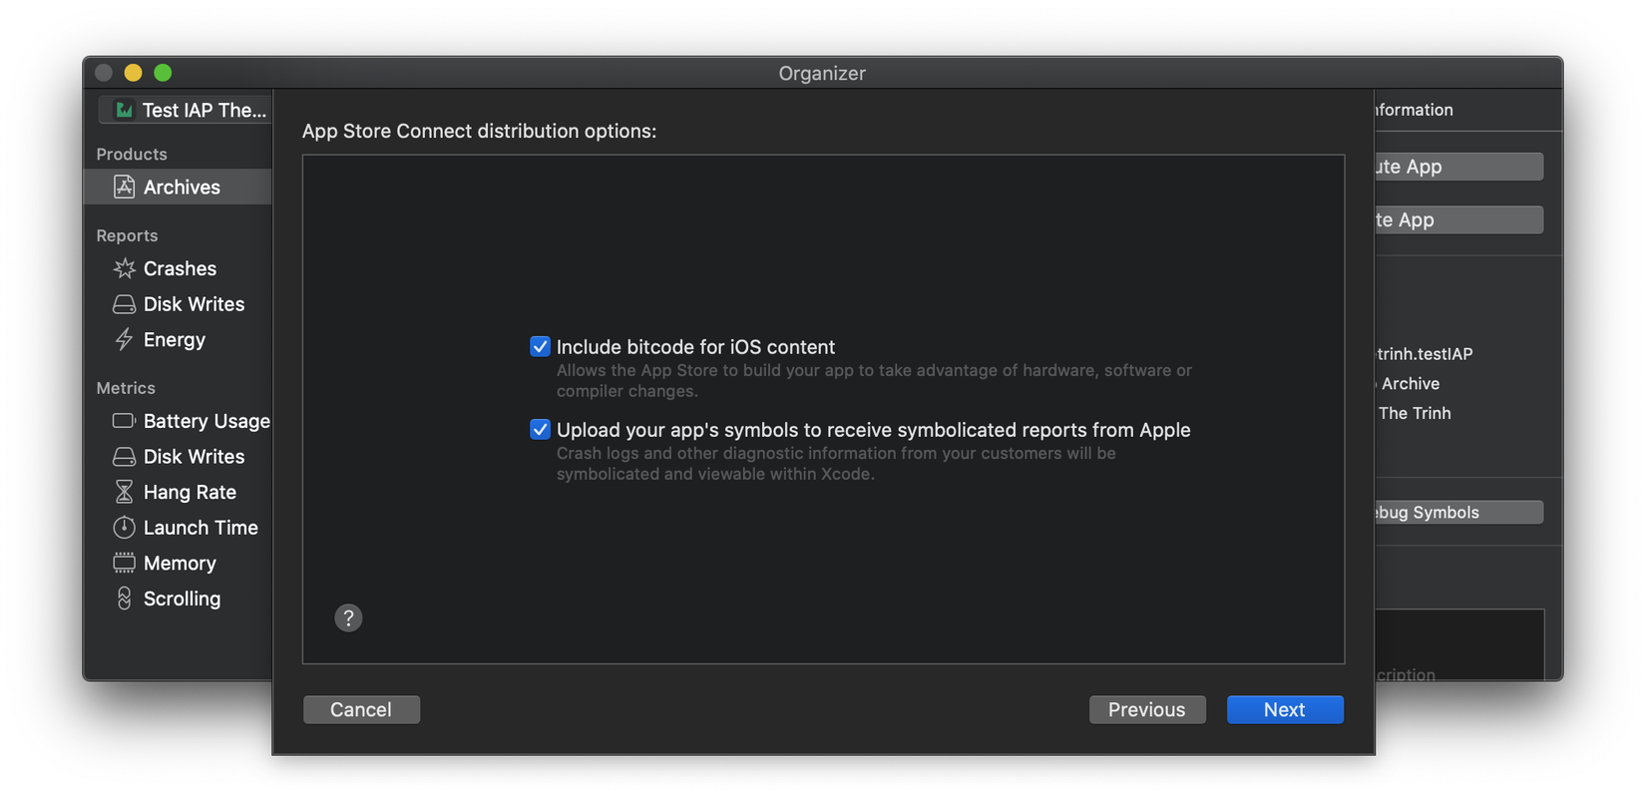Image resolution: width=1646 pixels, height=795 pixels.
Task: Click the partly hidden Distribute App button
Action: coord(1459,167)
